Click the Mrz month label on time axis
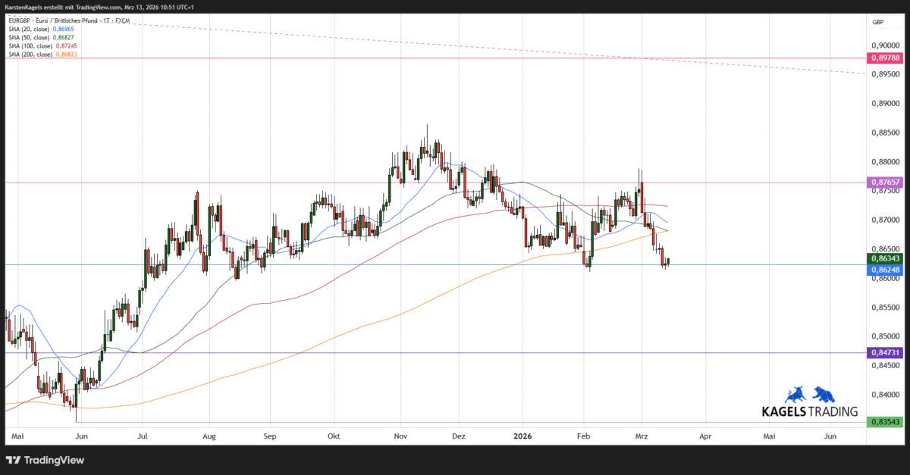Screen dimensions: 910x475 641,436
